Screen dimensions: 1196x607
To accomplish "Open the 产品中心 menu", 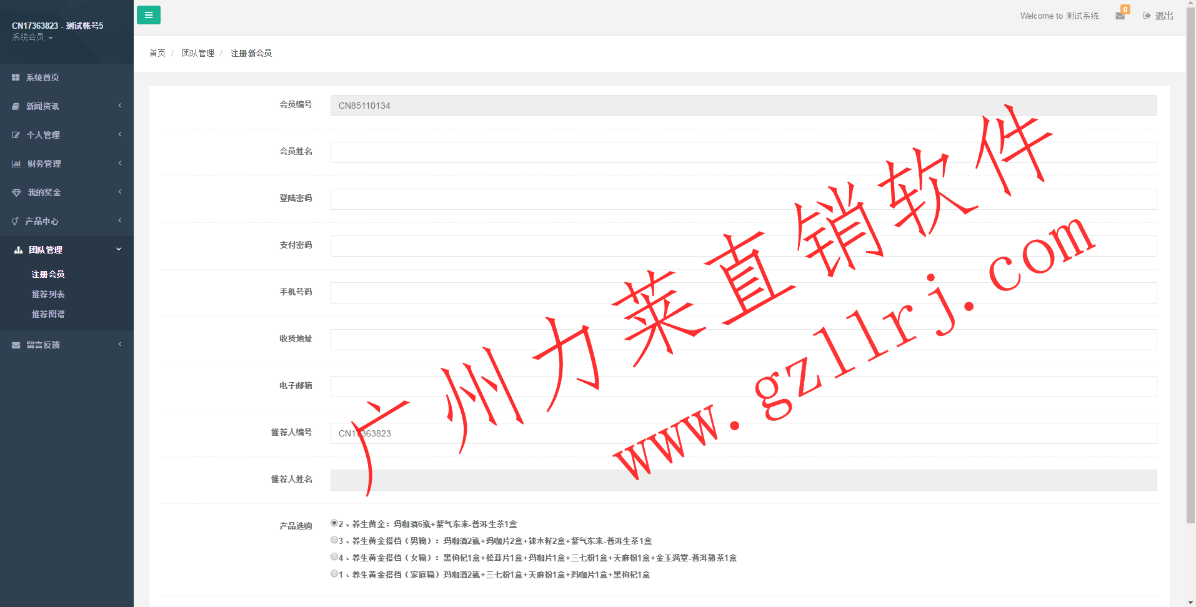I will (x=67, y=221).
